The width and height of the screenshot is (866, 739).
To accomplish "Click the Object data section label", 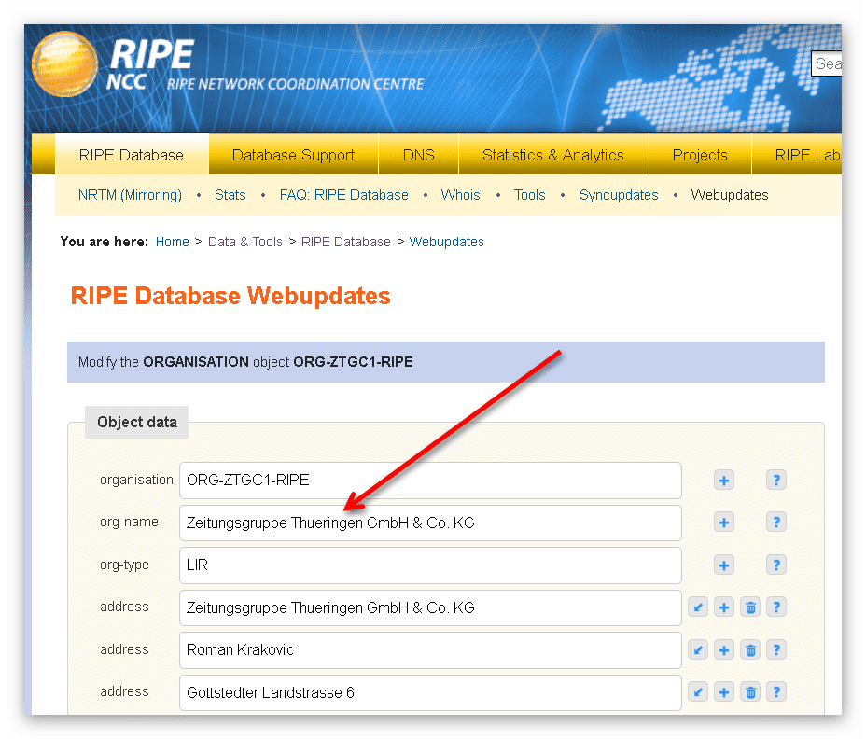I will [x=137, y=423].
